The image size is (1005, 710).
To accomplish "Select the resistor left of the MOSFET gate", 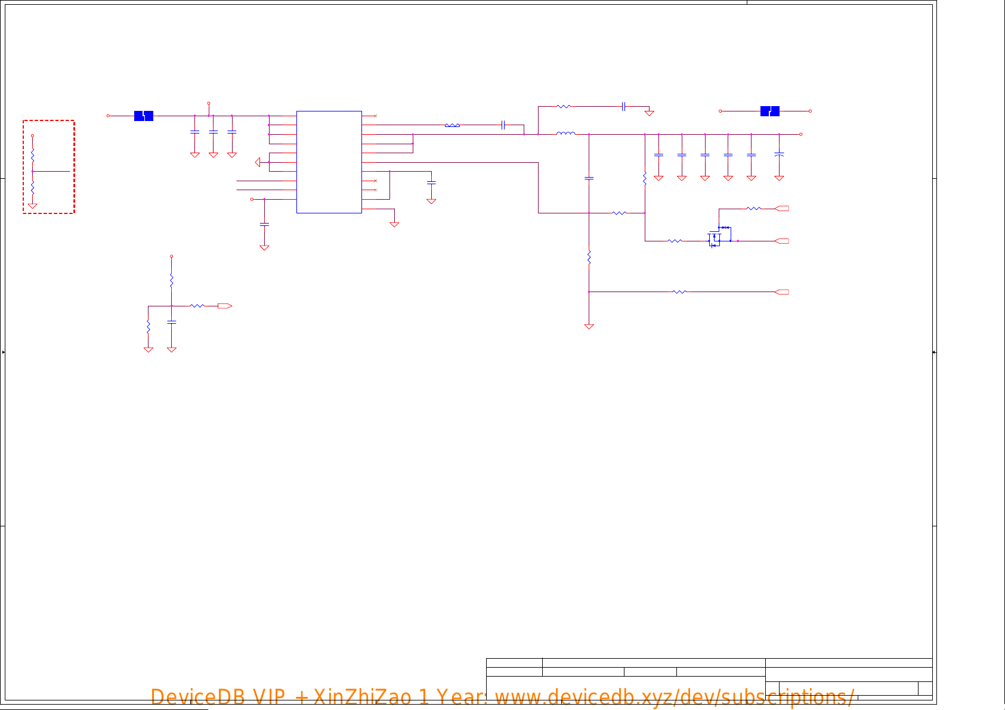I will click(x=675, y=241).
